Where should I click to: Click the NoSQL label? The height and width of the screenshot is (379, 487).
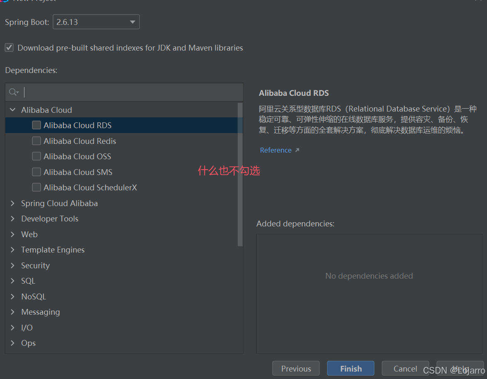pos(34,297)
